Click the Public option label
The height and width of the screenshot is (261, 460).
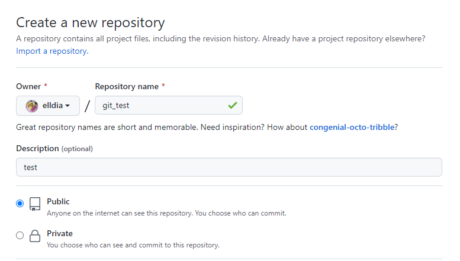(58, 201)
